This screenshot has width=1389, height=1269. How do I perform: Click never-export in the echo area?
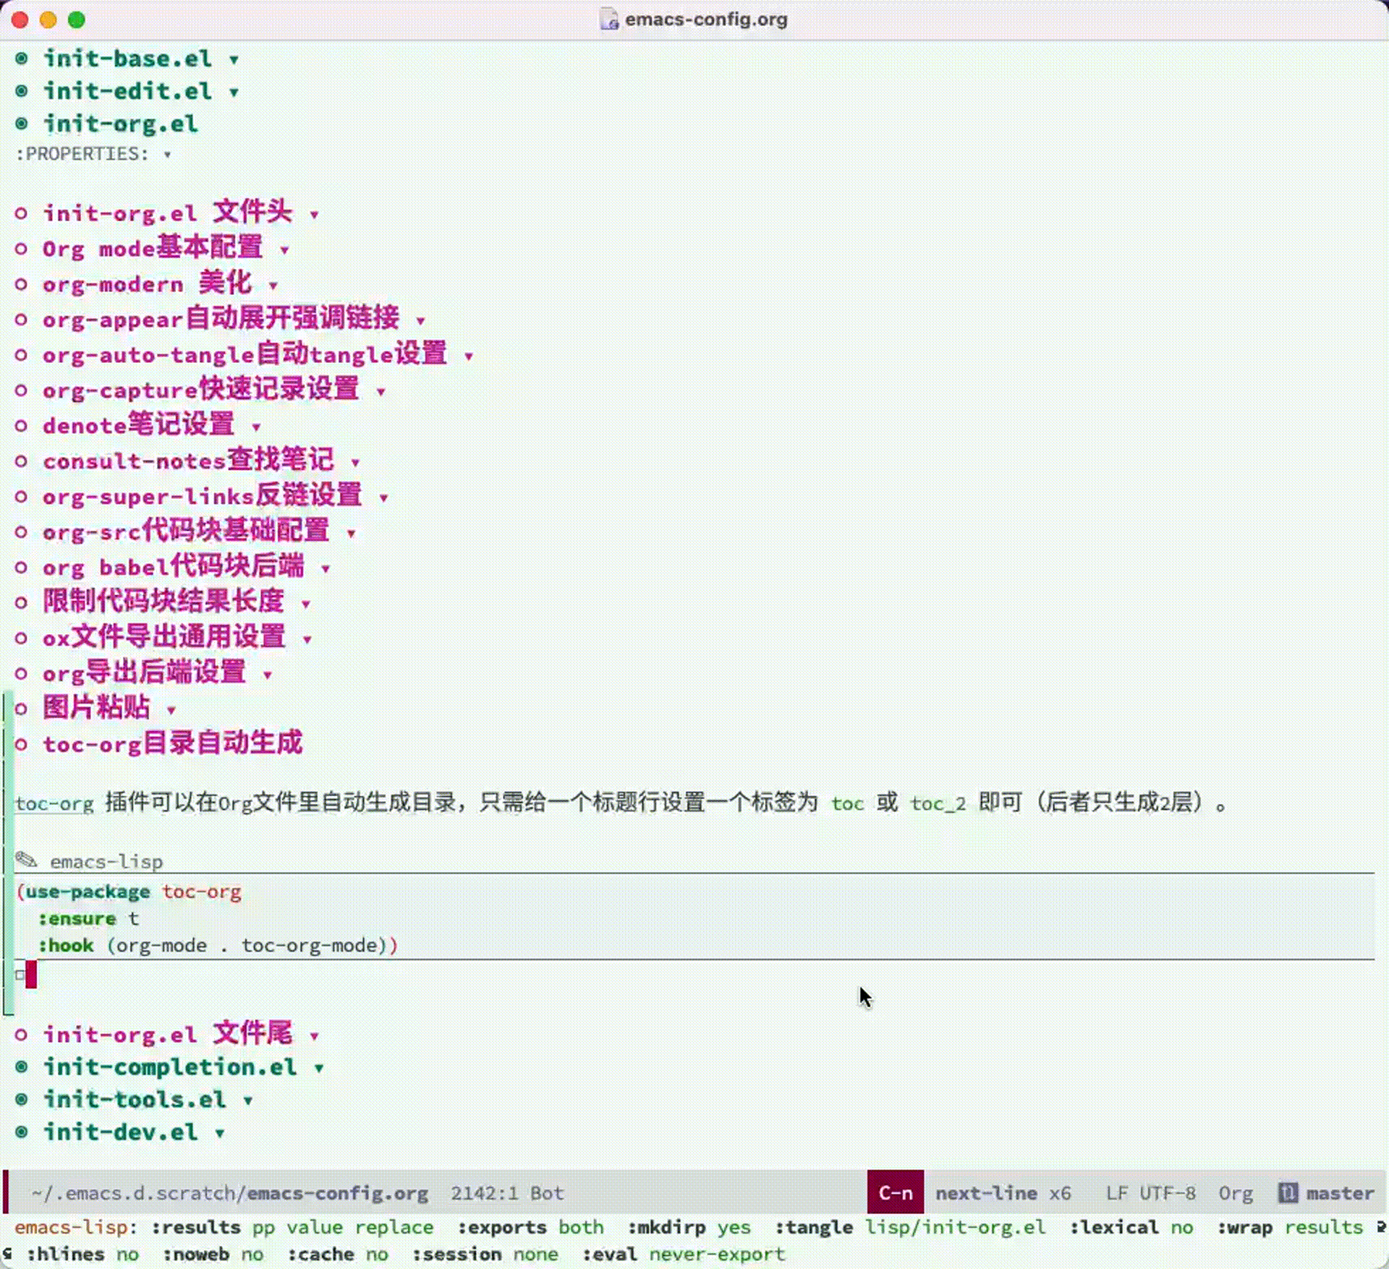pos(717,1254)
